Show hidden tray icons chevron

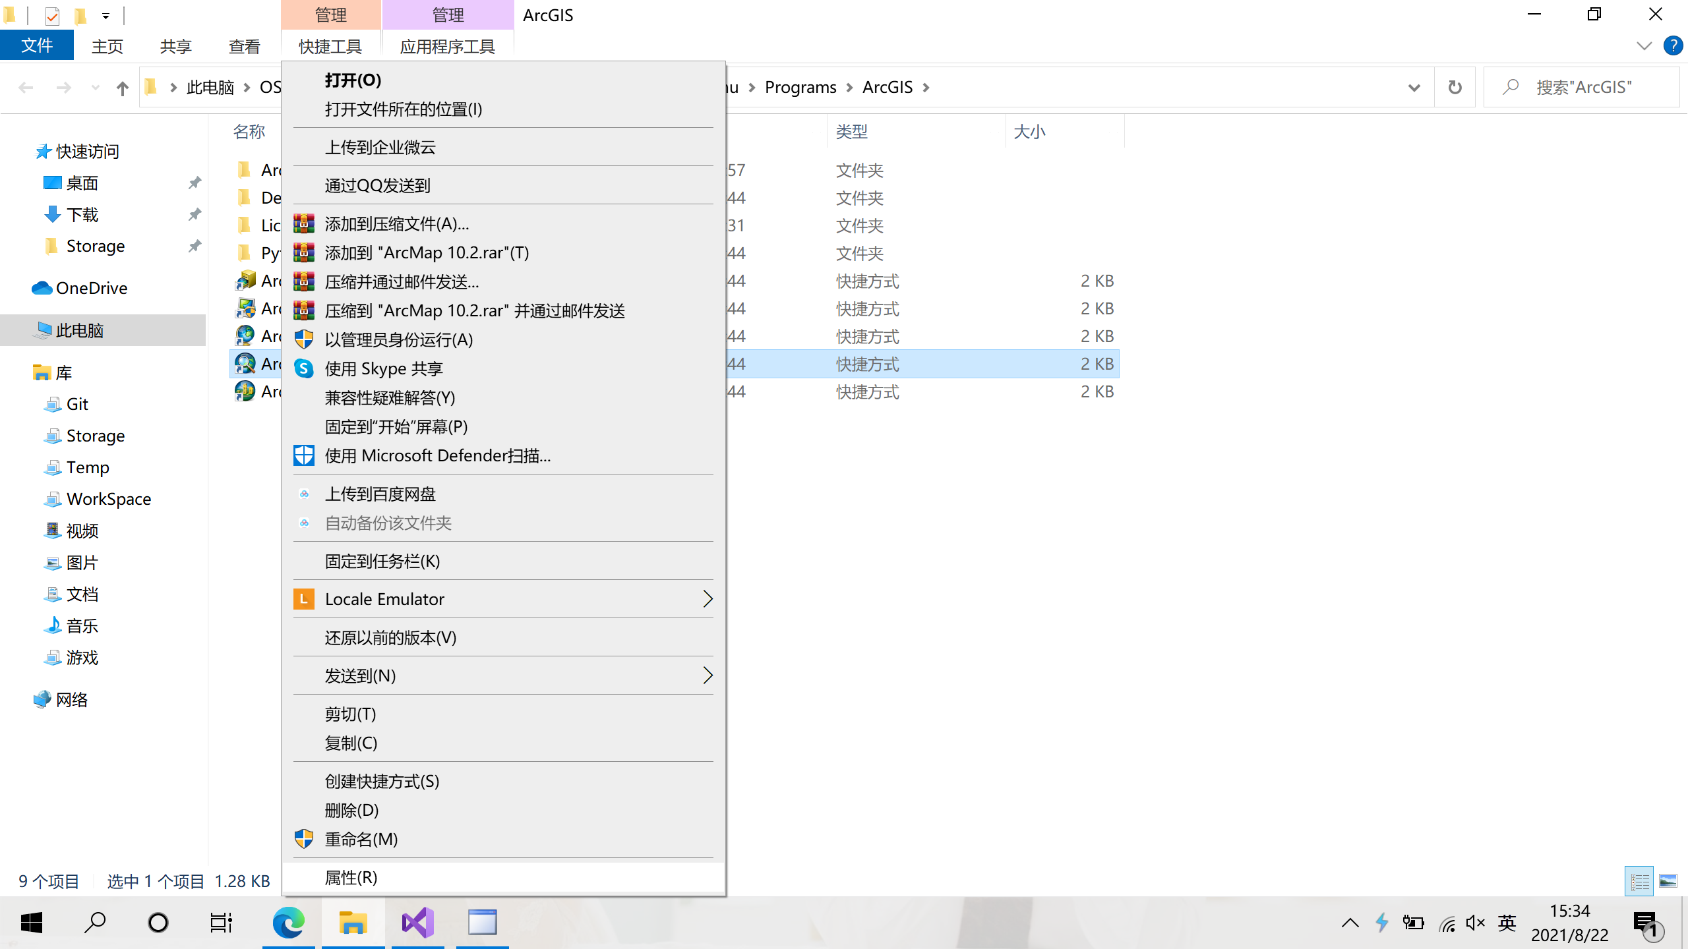(1350, 923)
